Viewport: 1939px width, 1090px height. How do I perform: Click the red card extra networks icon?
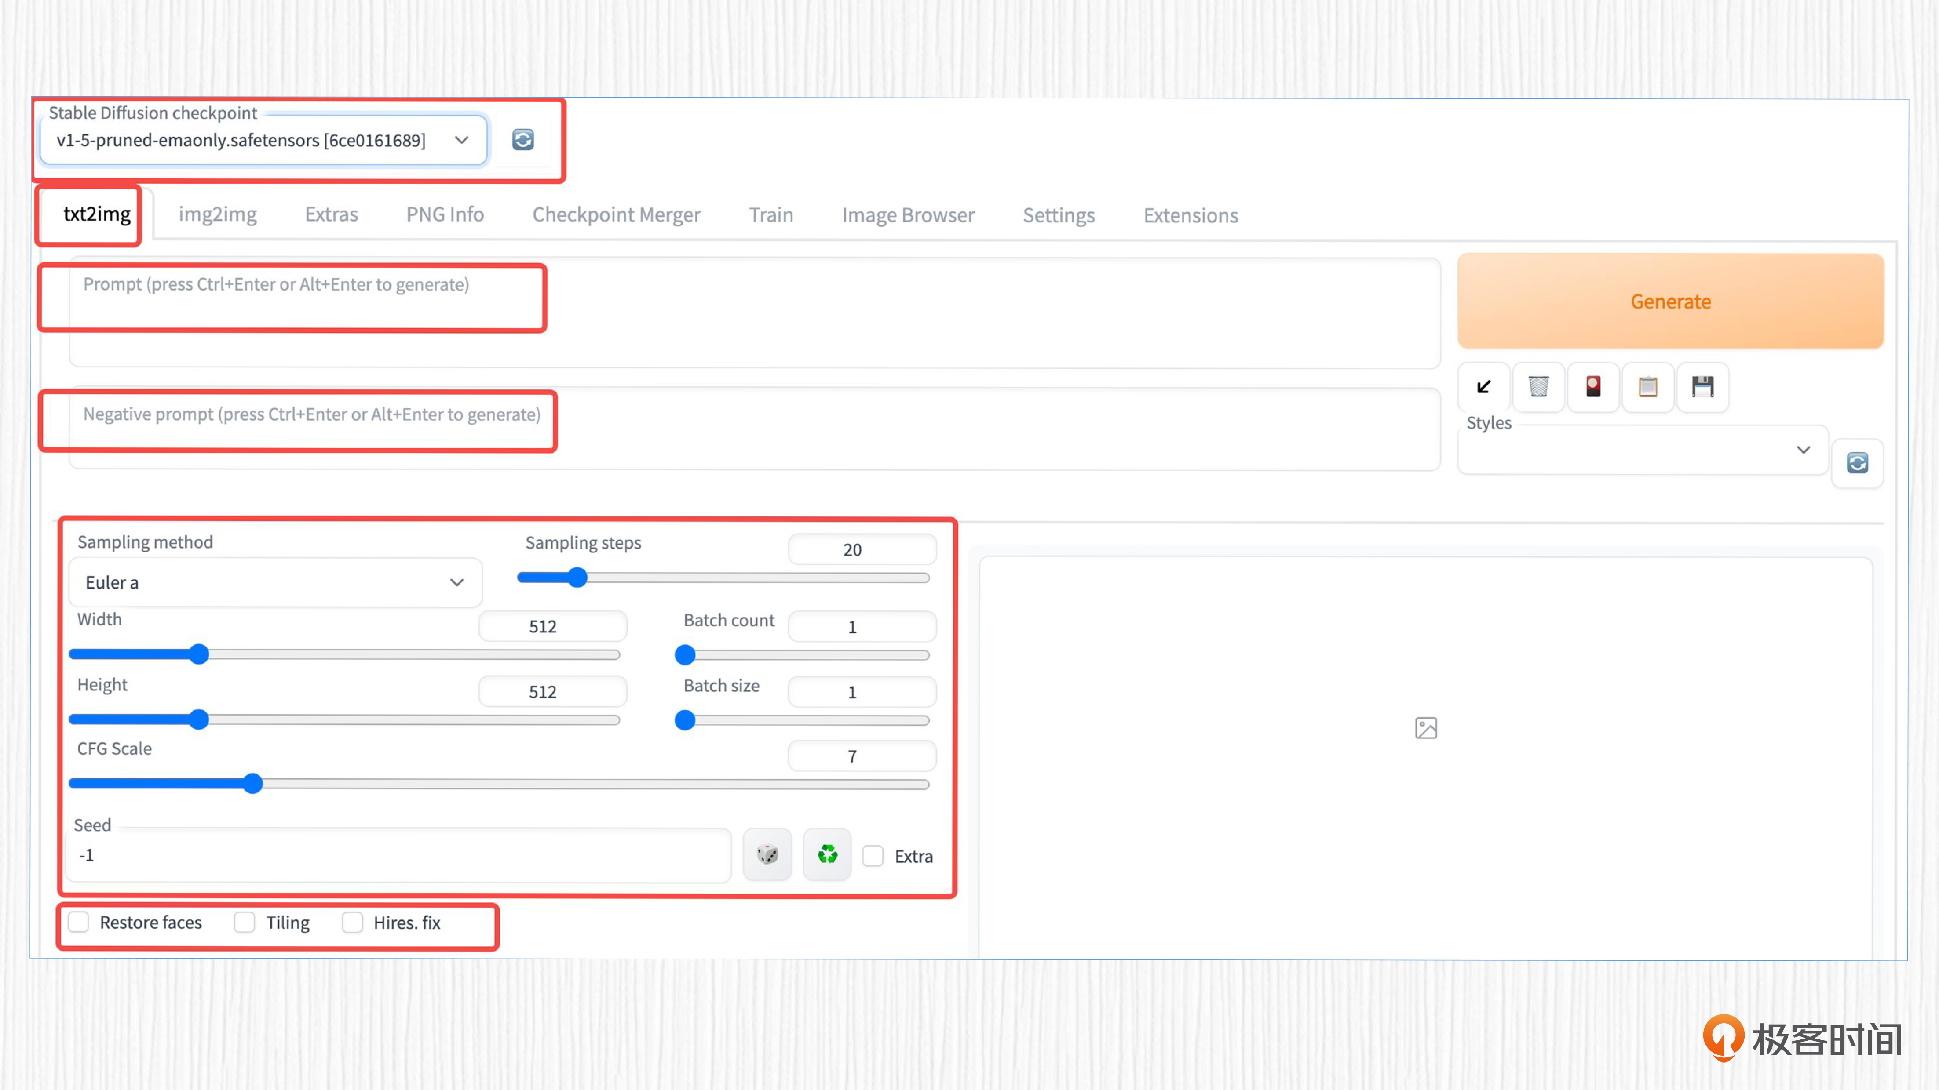[x=1593, y=387]
